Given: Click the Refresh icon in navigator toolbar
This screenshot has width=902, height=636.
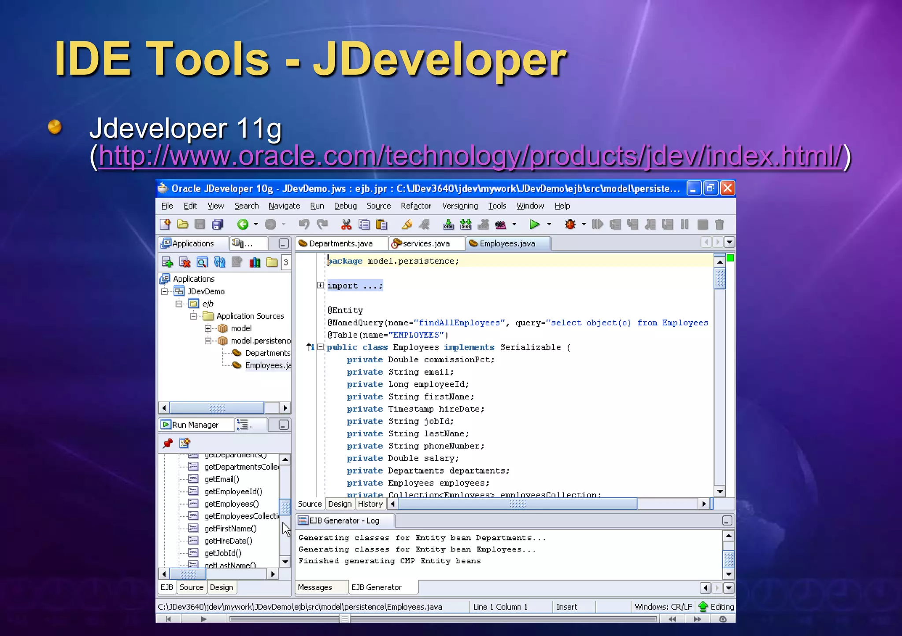Looking at the screenshot, I should click(219, 262).
